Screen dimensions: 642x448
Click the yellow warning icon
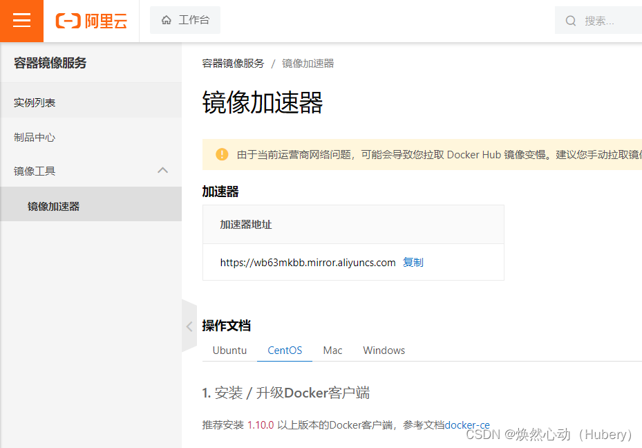click(222, 154)
